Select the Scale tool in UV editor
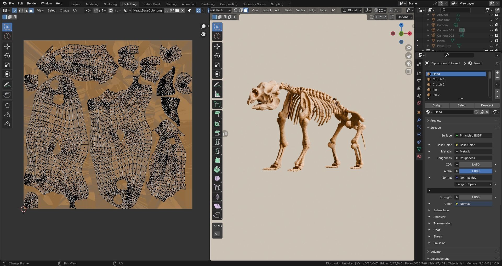 click(7, 65)
